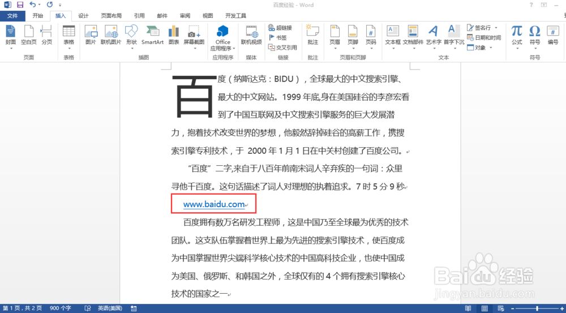566x313 pixels.
Task: Adjust the zoom slider handle
Action: point(538,308)
